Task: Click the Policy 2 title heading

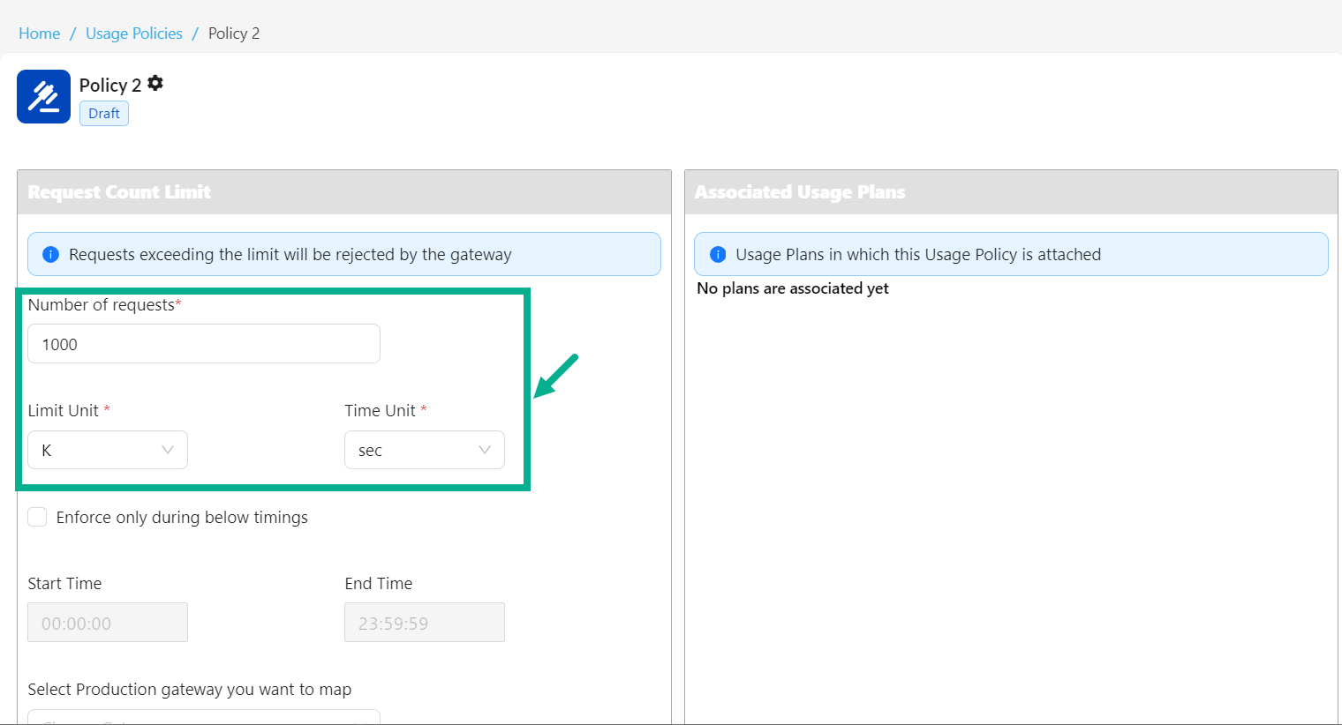Action: pos(109,86)
